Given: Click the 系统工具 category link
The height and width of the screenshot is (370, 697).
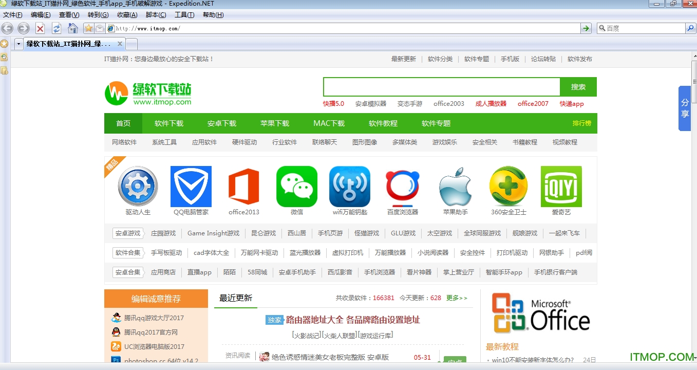Looking at the screenshot, I should click(x=164, y=142).
